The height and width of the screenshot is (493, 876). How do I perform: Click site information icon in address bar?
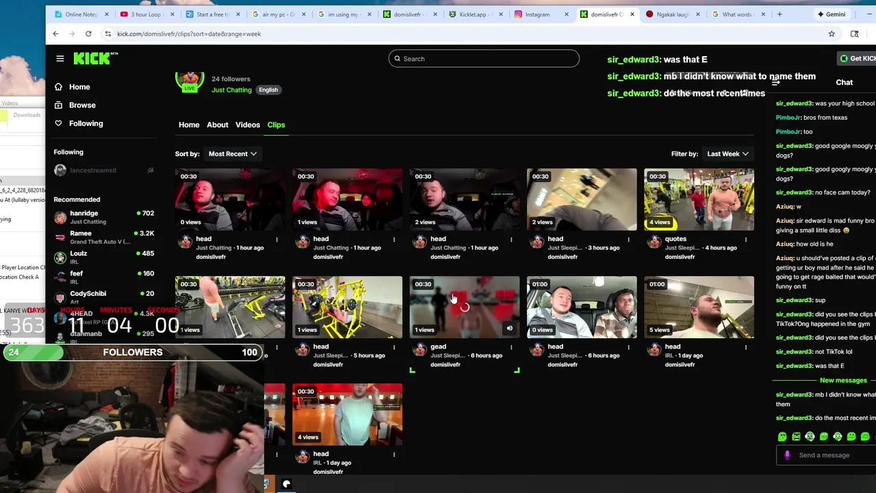click(x=107, y=34)
